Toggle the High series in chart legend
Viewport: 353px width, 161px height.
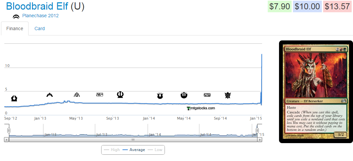coord(112,150)
